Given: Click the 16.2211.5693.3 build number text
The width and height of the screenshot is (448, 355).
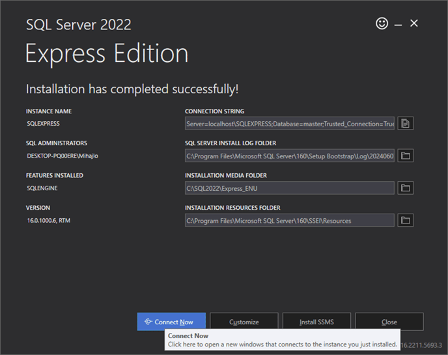Looking at the screenshot, I should tap(421, 345).
